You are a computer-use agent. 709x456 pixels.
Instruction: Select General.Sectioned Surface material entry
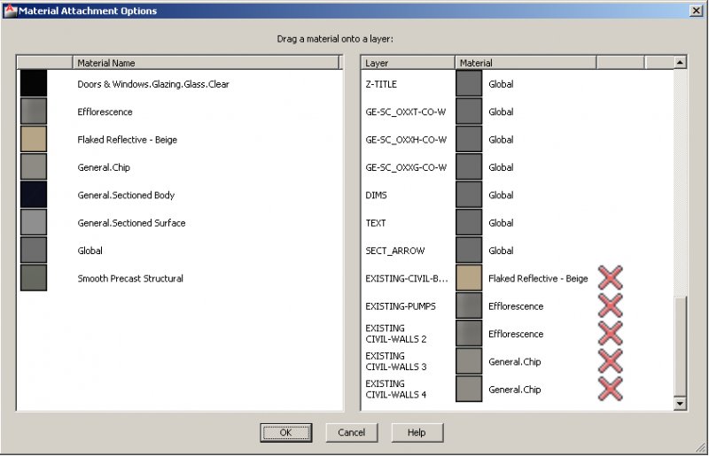coord(131,223)
